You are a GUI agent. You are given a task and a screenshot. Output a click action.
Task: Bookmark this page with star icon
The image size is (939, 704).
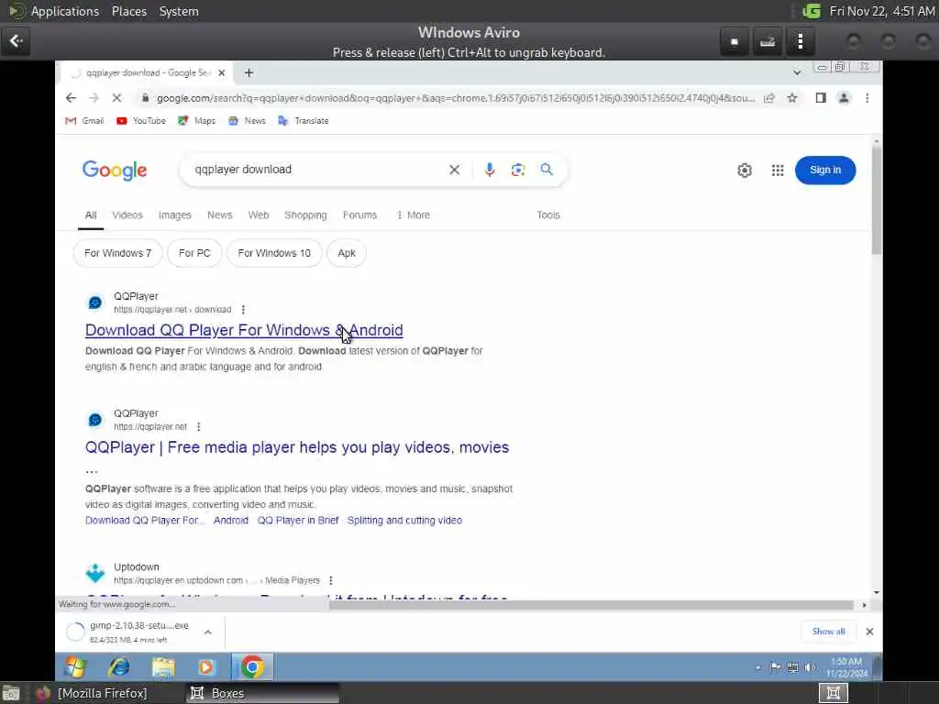pyautogui.click(x=792, y=98)
